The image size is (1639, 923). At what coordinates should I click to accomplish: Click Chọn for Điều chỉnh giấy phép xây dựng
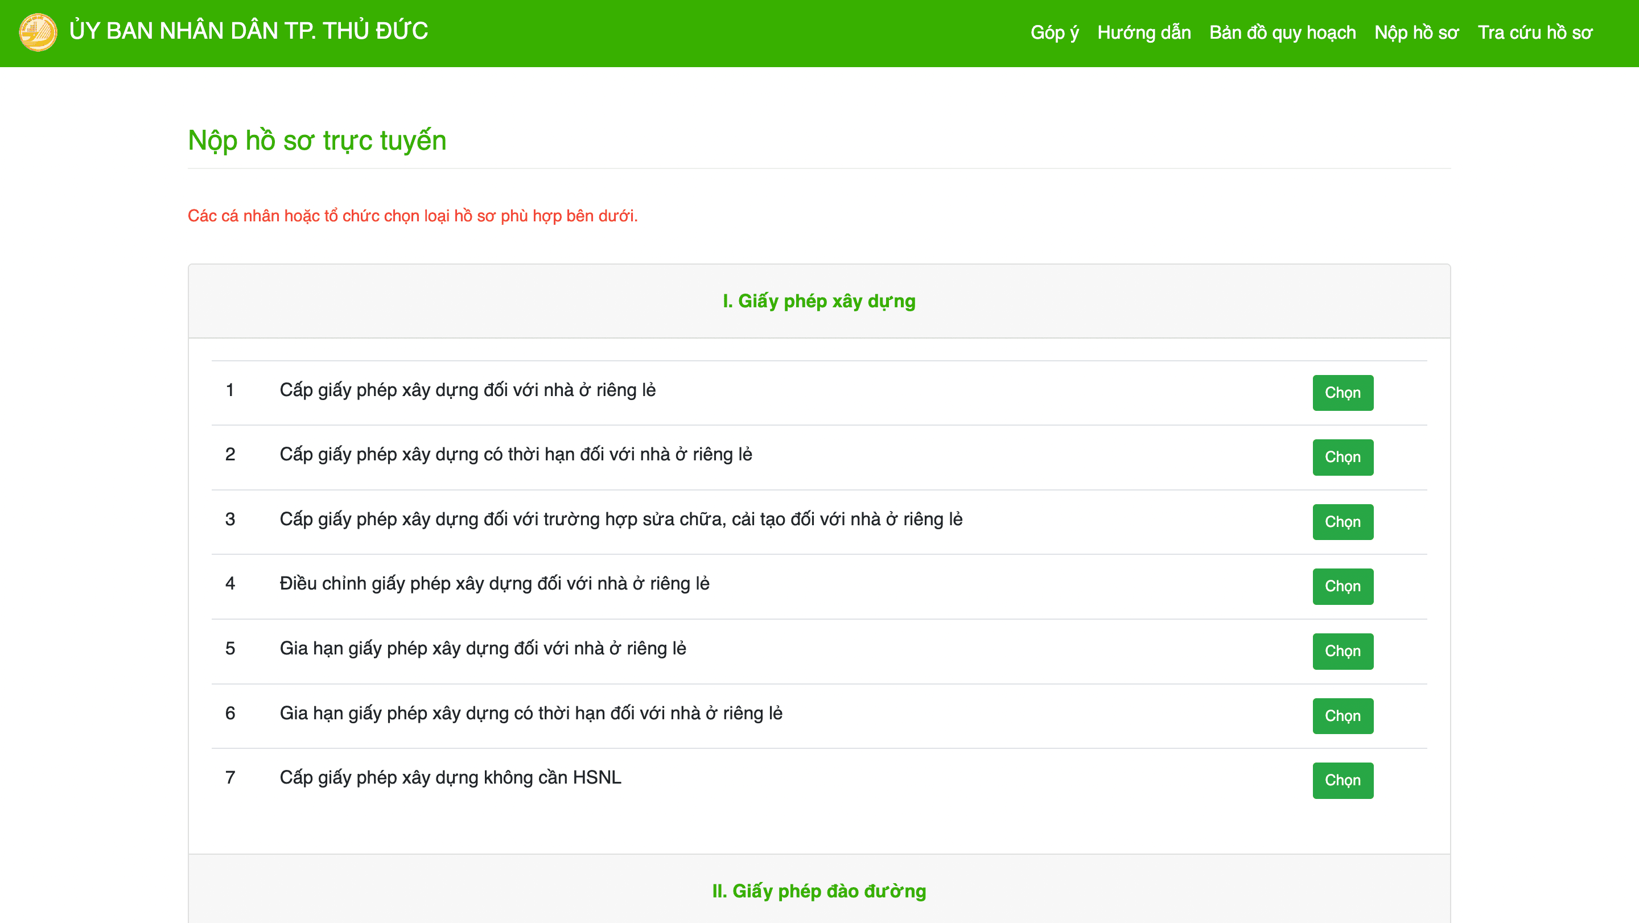coord(1343,586)
